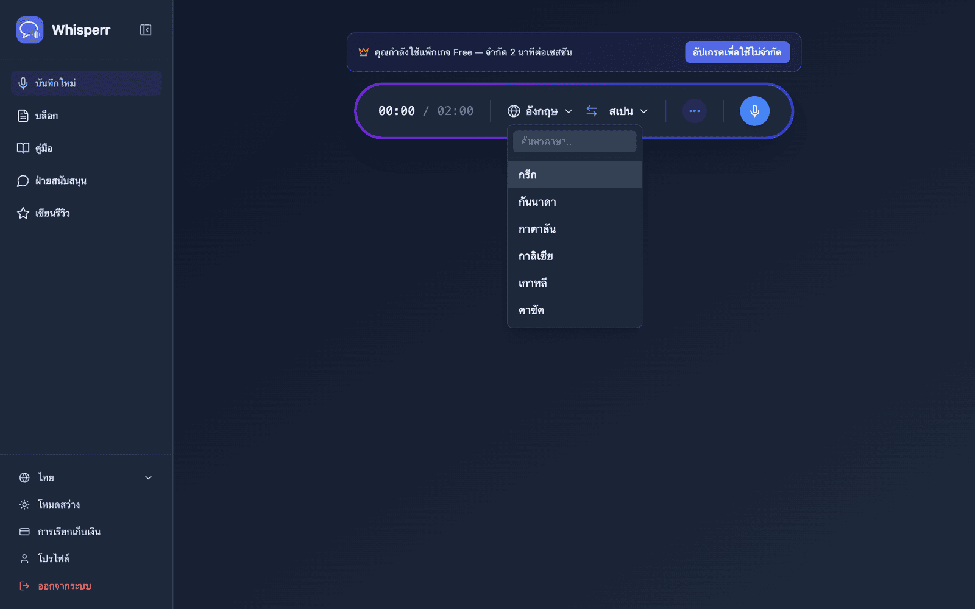975x609 pixels.
Task: Click the crown icon in the Free plan banner
Action: (x=364, y=52)
